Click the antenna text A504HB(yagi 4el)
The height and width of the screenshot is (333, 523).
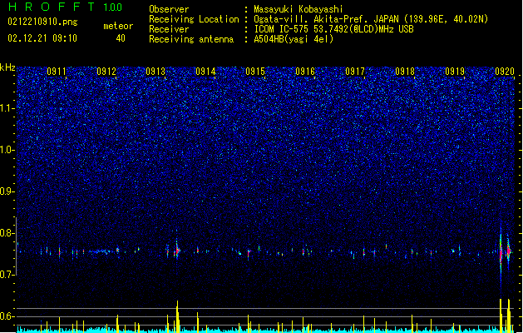click(294, 39)
